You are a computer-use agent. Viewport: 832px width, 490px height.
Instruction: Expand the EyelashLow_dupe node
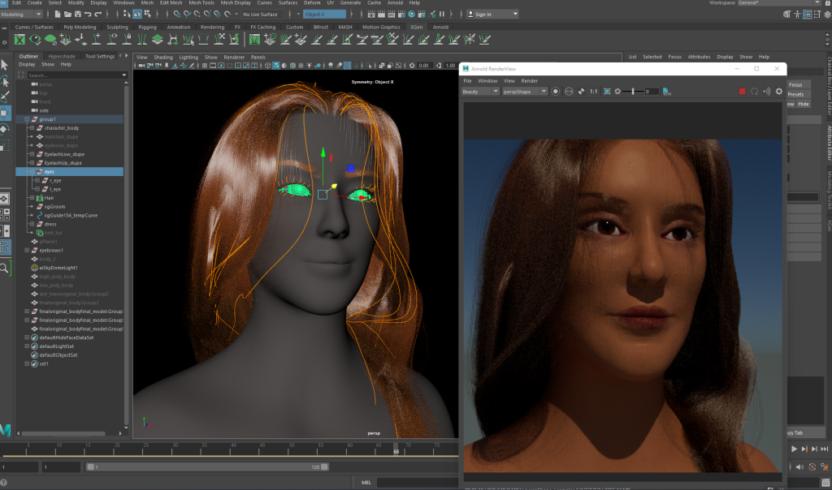tap(32, 154)
